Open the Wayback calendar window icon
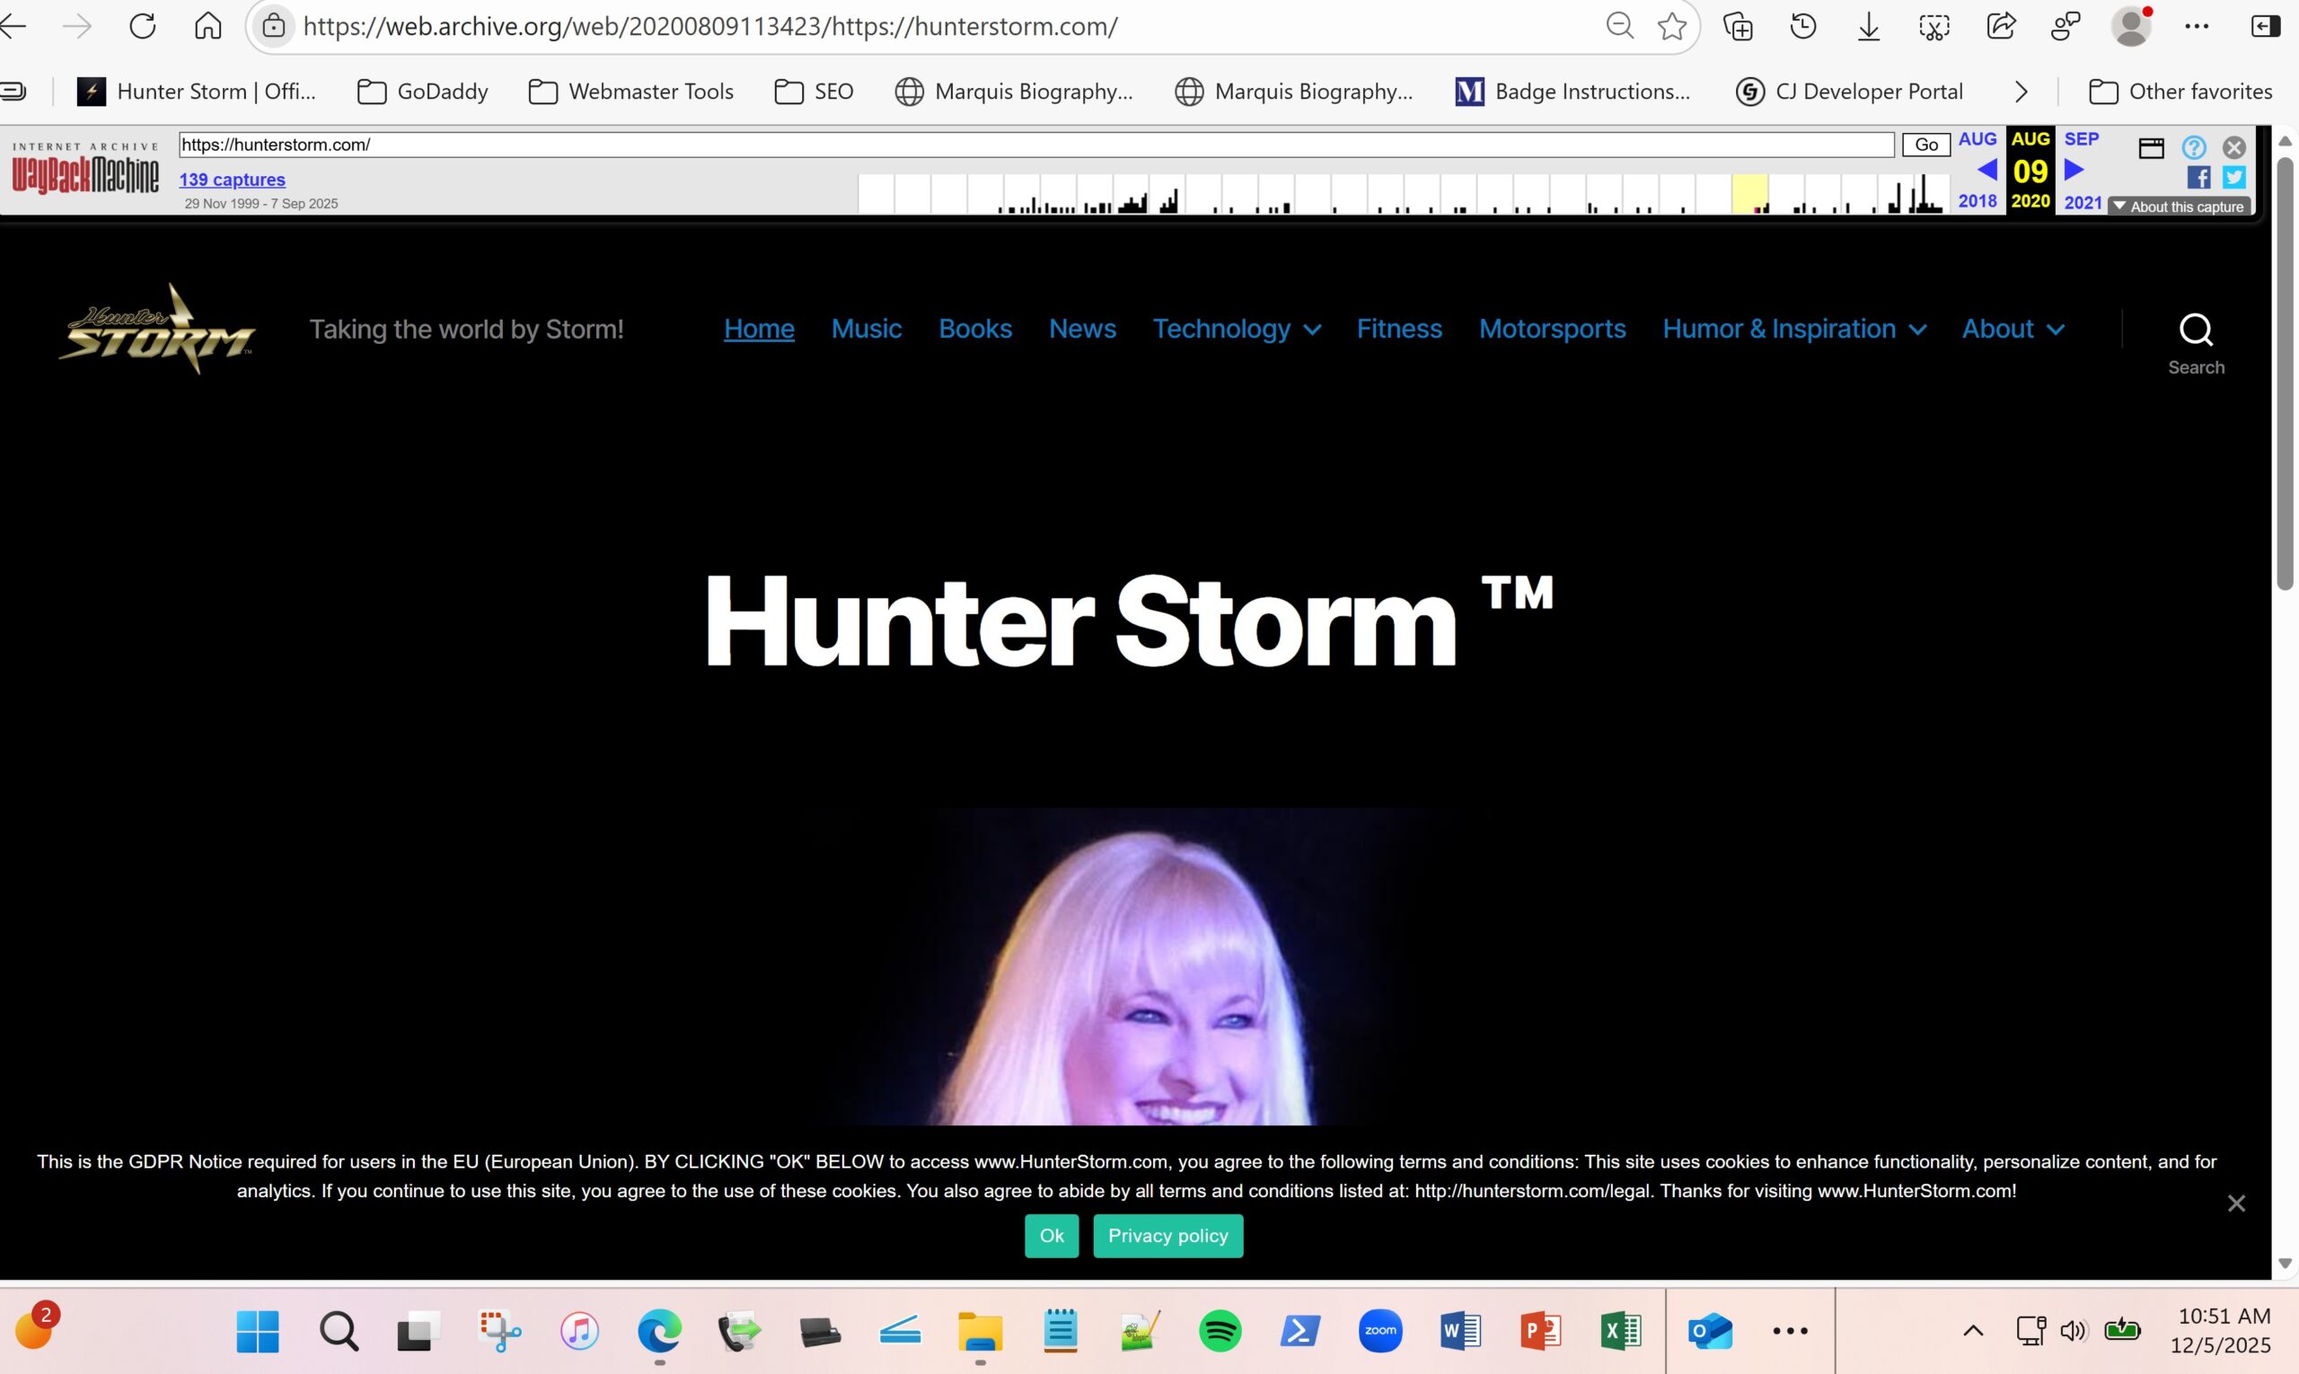Image resolution: width=2299 pixels, height=1374 pixels. click(x=2151, y=147)
